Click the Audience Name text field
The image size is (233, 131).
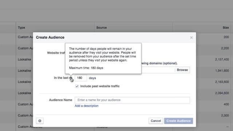coord(132,100)
